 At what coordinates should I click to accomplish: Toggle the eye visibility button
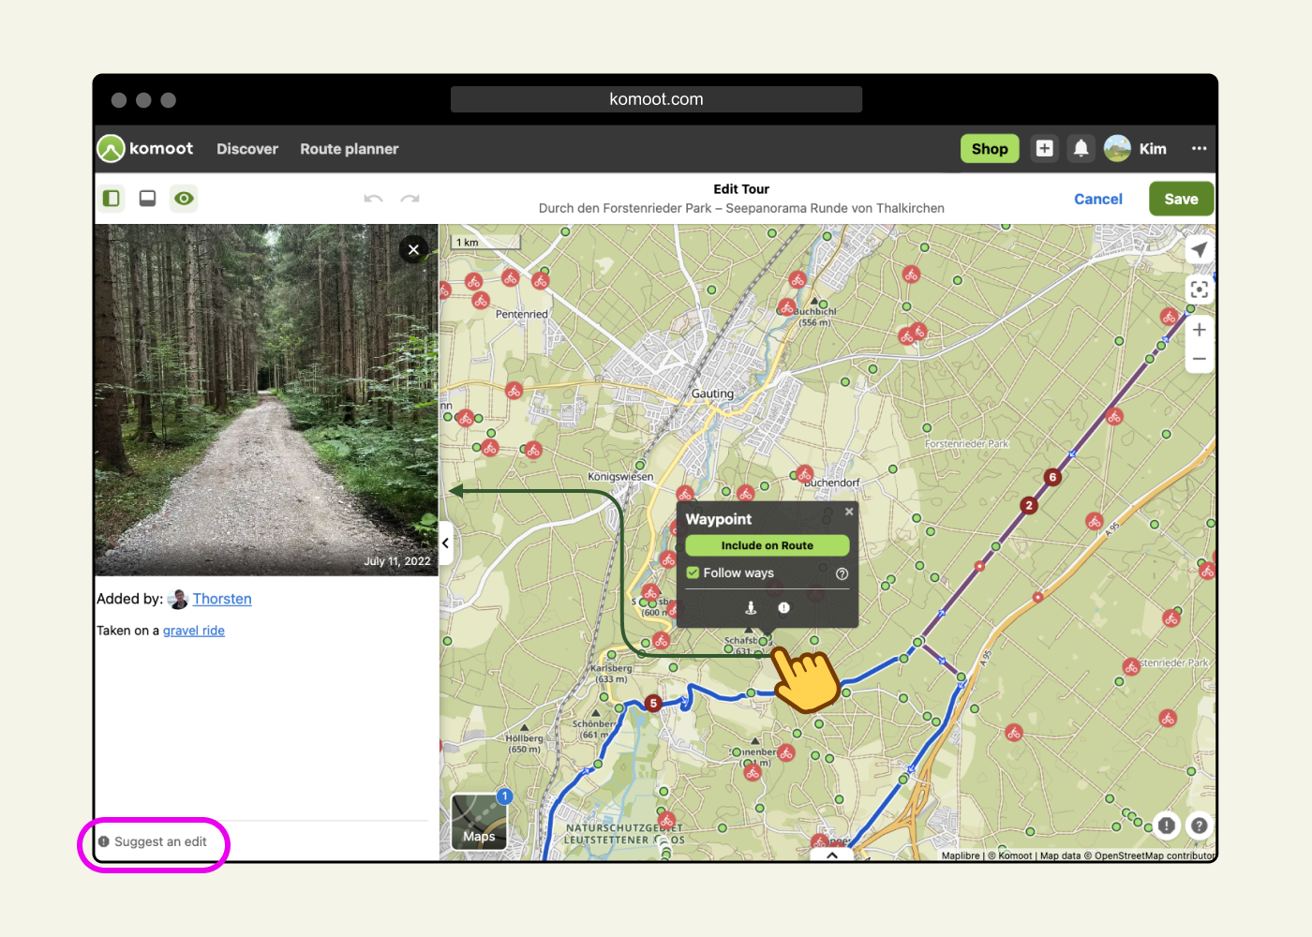[184, 199]
